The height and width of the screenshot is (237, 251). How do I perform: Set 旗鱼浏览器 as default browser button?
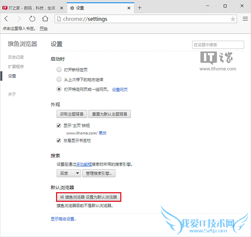coord(89,197)
